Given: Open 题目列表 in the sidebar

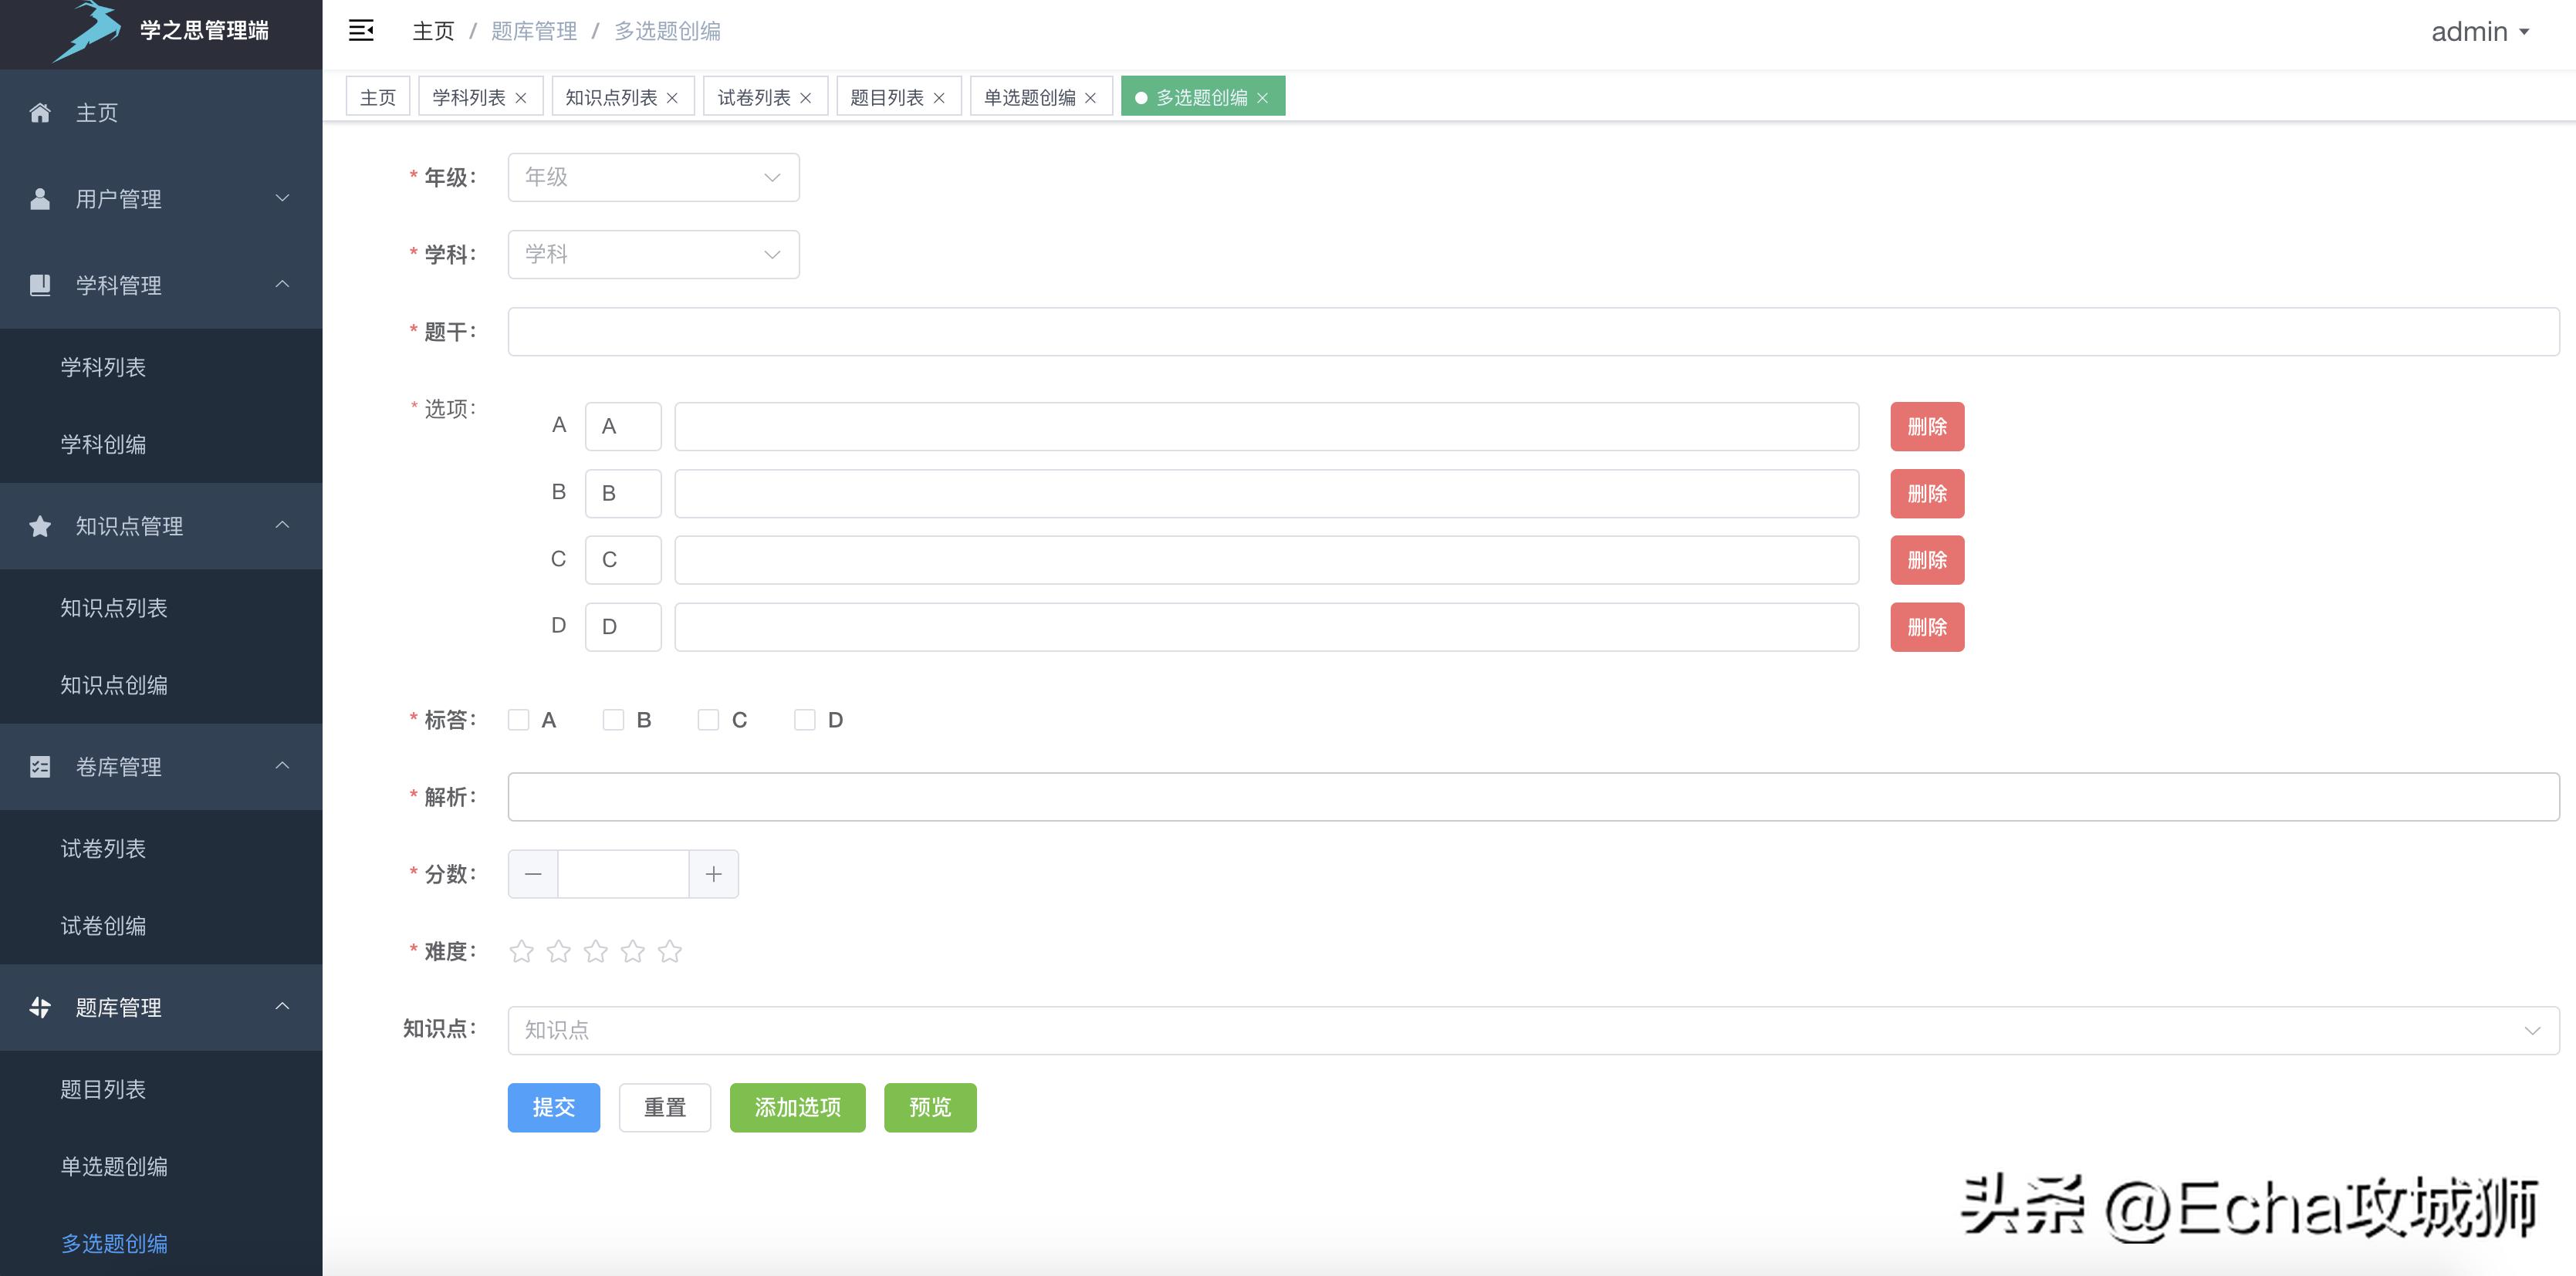Looking at the screenshot, I should pyautogui.click(x=103, y=1089).
